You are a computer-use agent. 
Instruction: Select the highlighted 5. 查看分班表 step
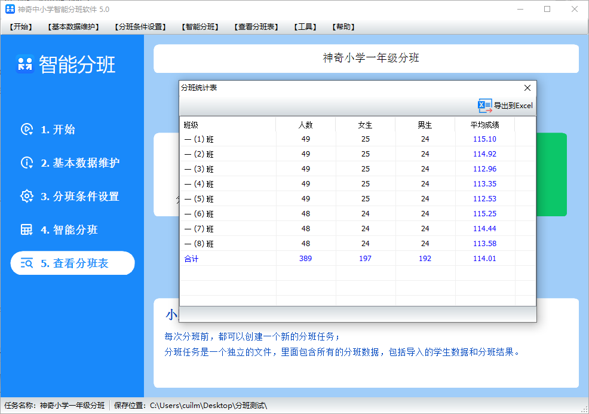point(72,263)
